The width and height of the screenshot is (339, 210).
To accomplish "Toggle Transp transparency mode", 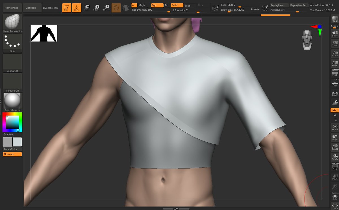I will tap(335, 177).
